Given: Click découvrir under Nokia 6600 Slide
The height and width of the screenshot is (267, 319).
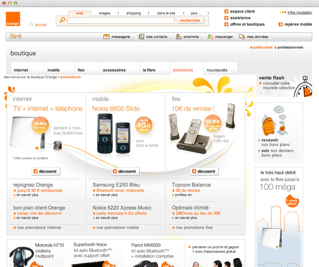Looking at the screenshot, I should [x=125, y=171].
